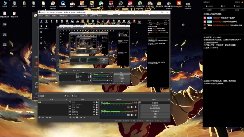Click 启动虚拟摄像机 button

155,108
